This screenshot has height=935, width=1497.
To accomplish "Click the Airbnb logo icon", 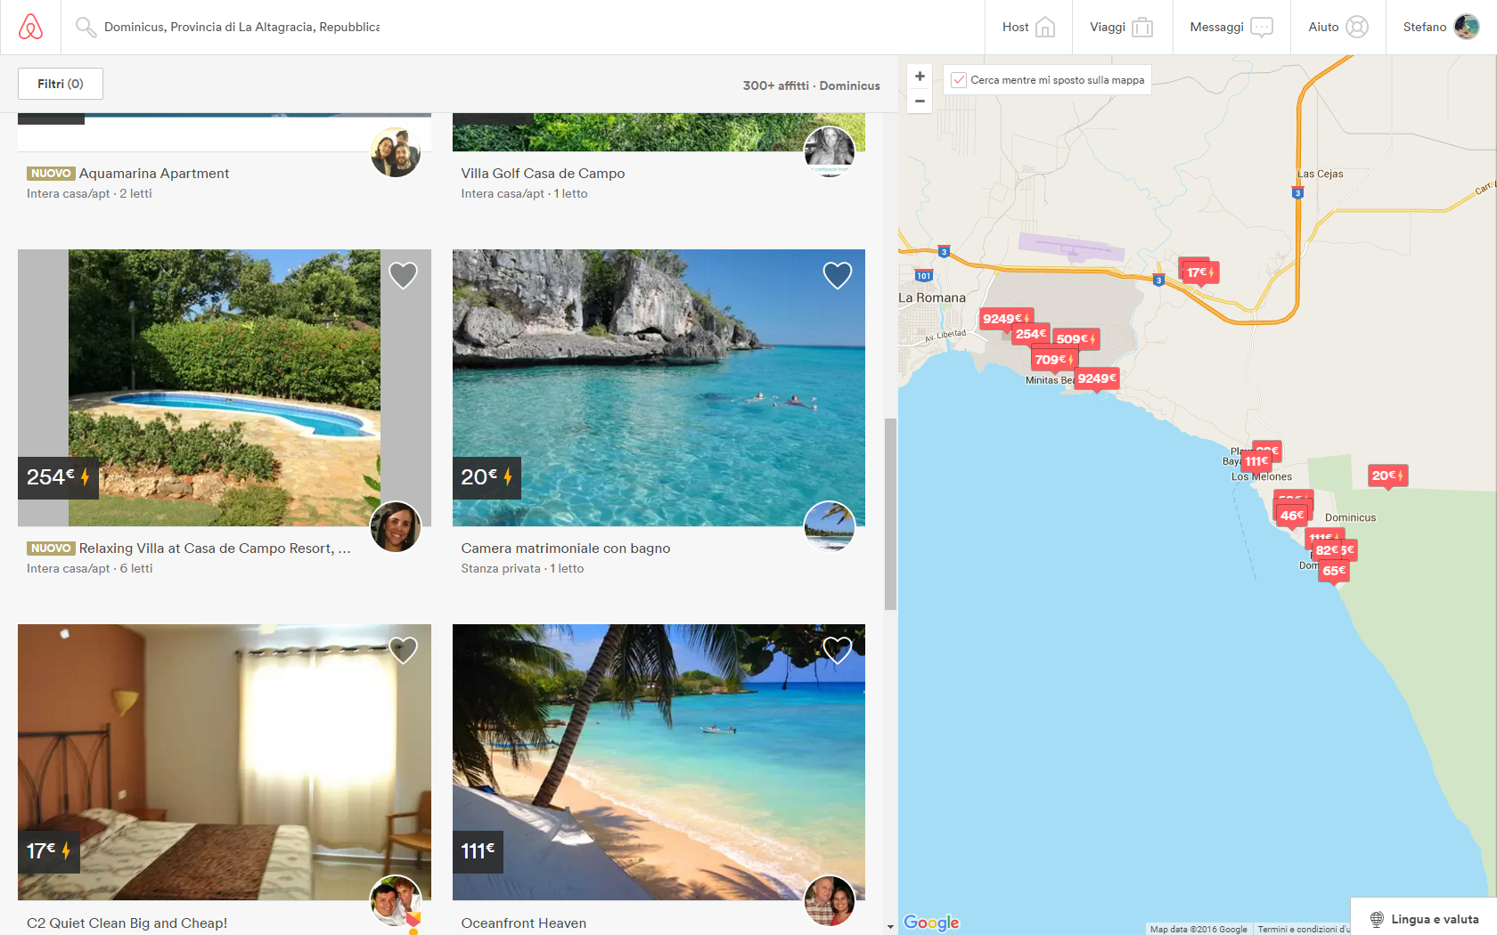I will (x=30, y=27).
